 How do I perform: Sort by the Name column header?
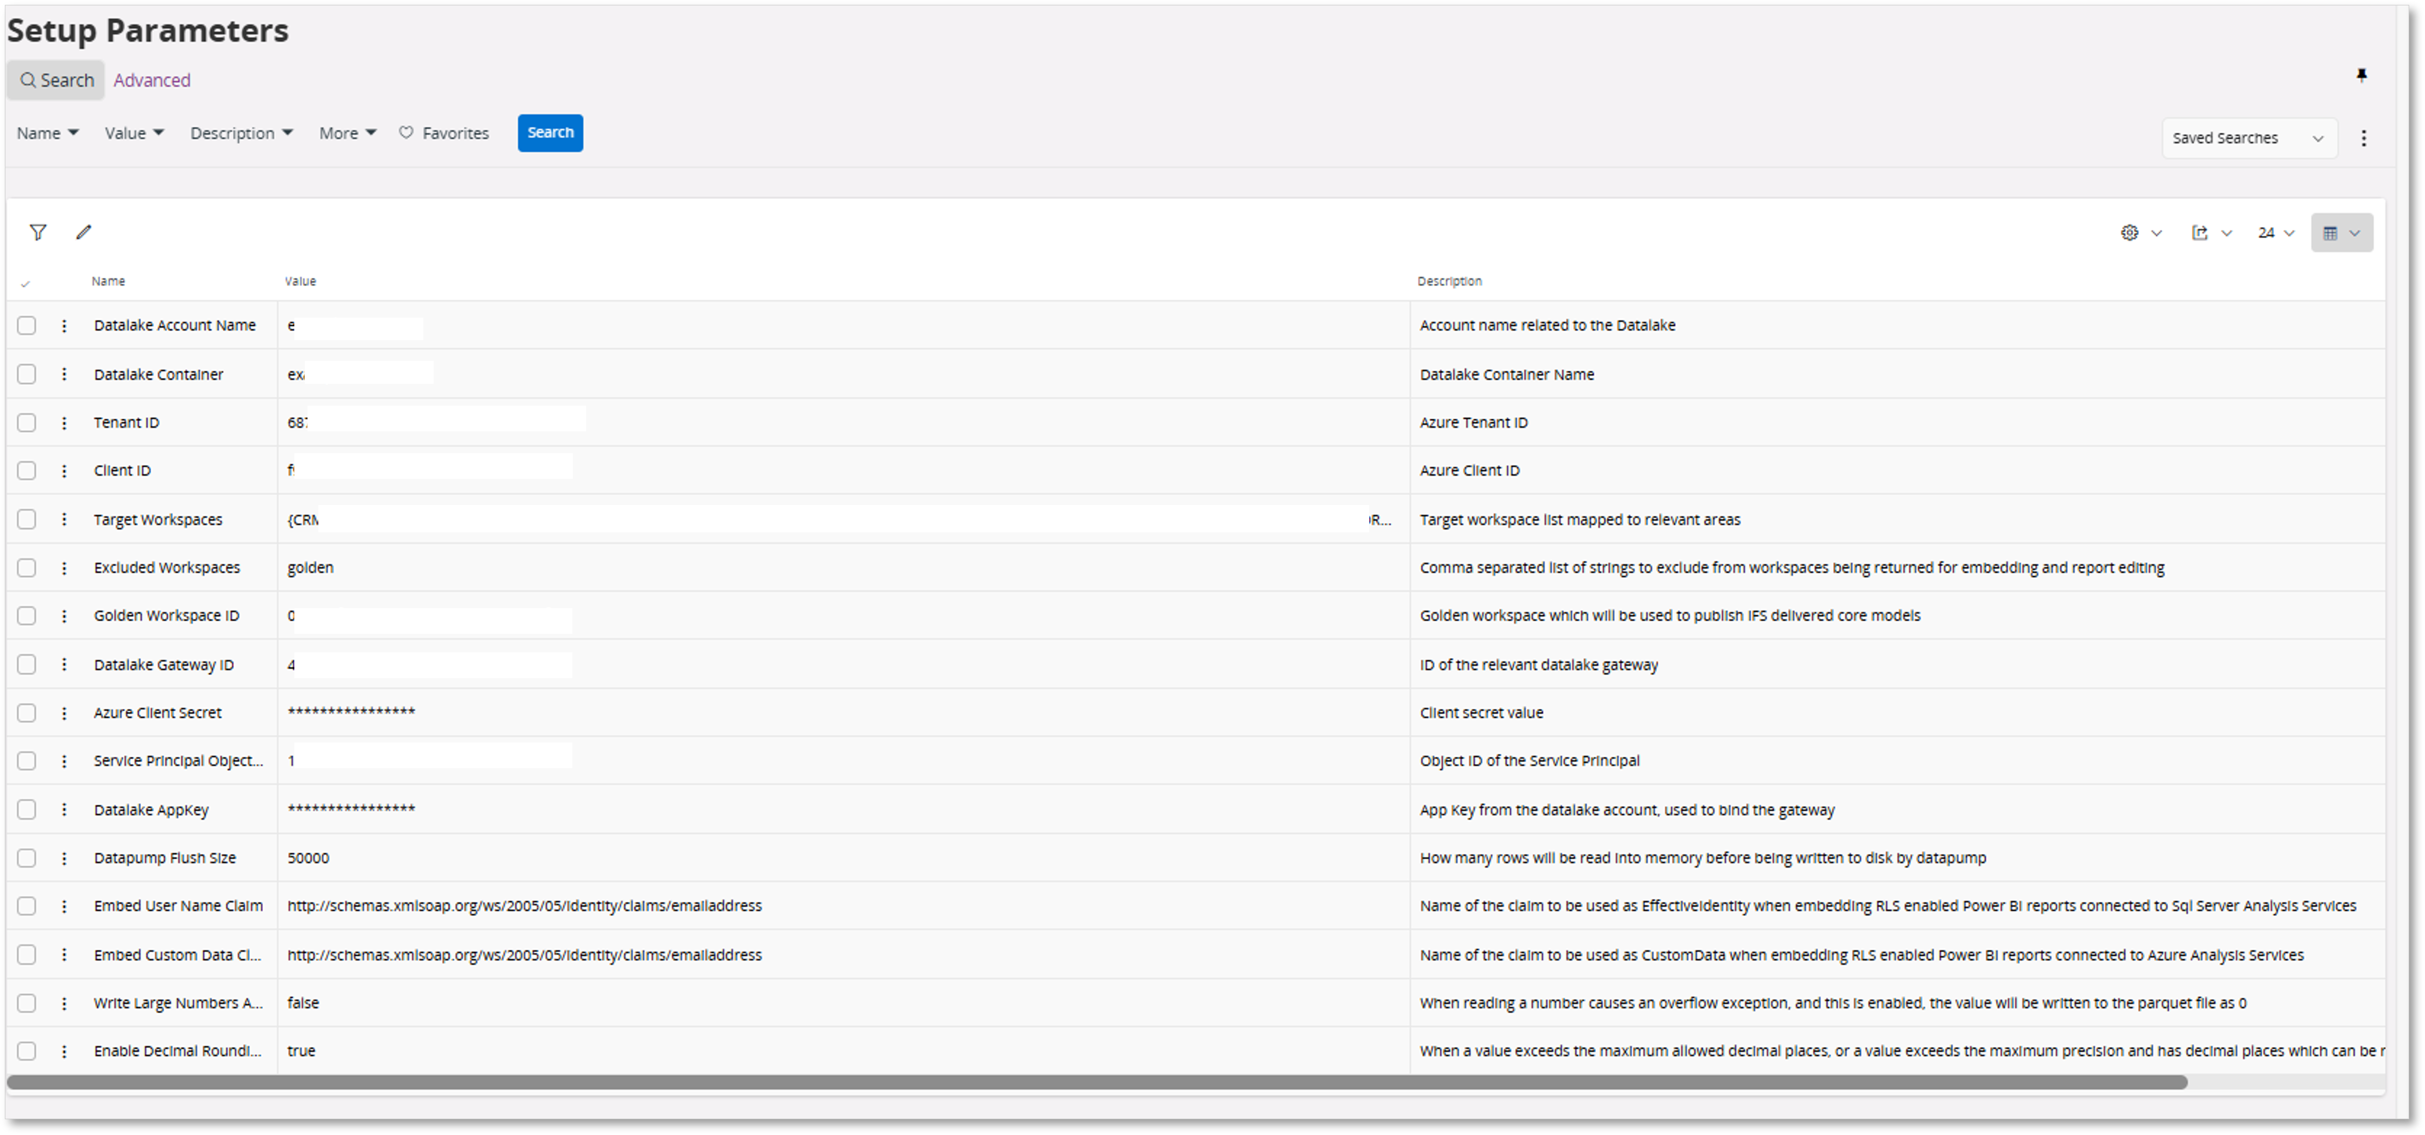click(x=108, y=281)
